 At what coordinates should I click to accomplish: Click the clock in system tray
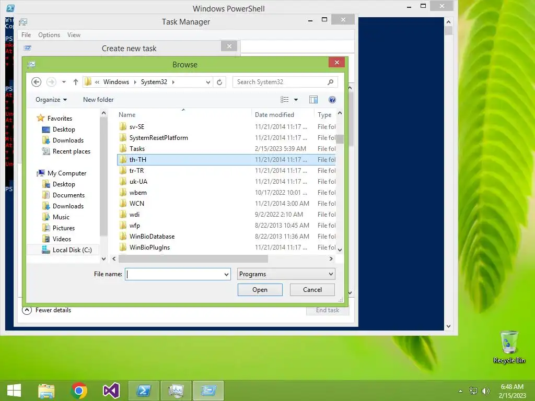(x=512, y=391)
